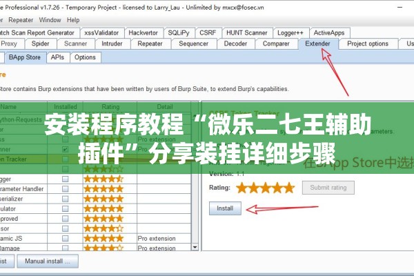Image resolution: width=414 pixels, height=276 pixels.
Task: Open the Help menu
Action: (73, 20)
